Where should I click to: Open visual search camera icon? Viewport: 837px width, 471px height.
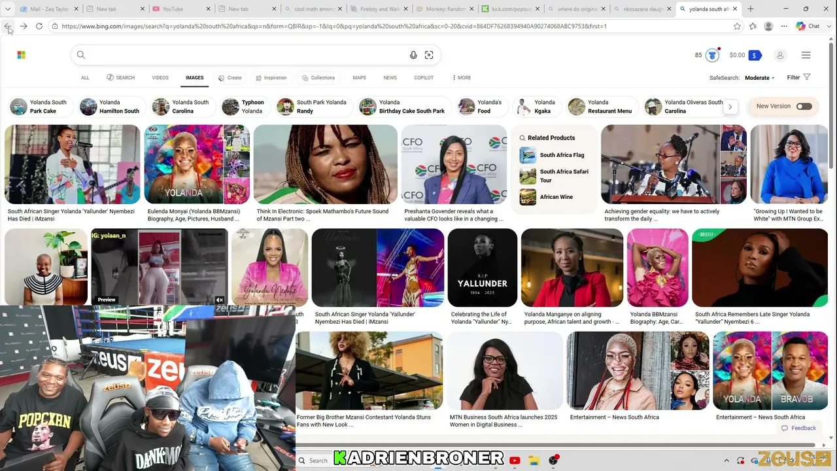click(429, 55)
